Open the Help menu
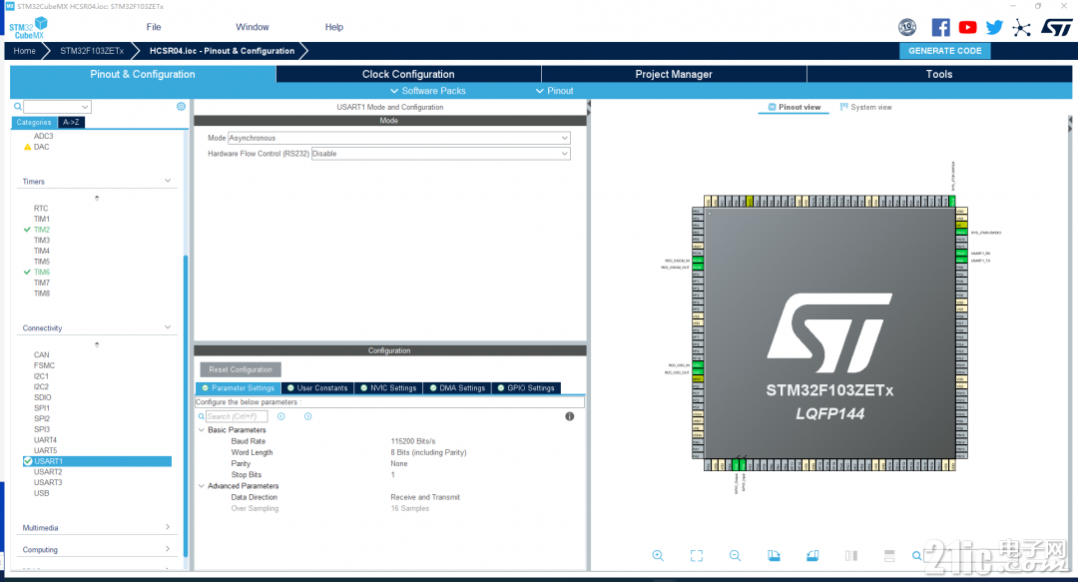 tap(334, 27)
